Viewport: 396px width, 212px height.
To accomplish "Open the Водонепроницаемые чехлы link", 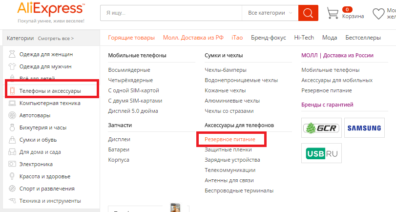I will pyautogui.click(x=241, y=80).
